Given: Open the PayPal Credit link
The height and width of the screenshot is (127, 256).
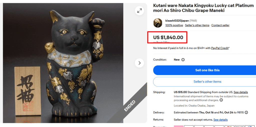Looking at the screenshot, I should [220, 48].
